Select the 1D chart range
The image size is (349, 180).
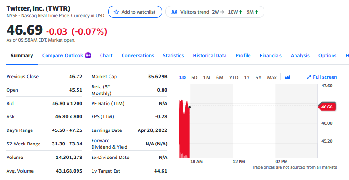pyautogui.click(x=182, y=77)
